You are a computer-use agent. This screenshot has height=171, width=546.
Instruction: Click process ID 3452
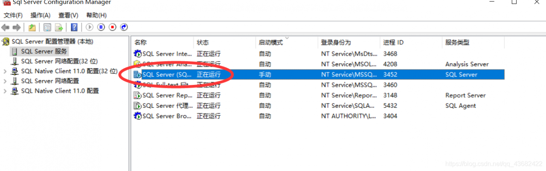click(390, 75)
